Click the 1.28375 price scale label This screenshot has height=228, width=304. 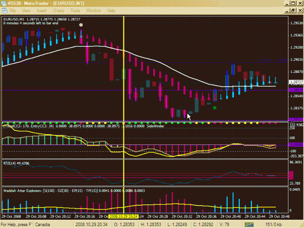pos(296,108)
